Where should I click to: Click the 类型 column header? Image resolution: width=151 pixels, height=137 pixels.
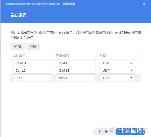pos(117,56)
